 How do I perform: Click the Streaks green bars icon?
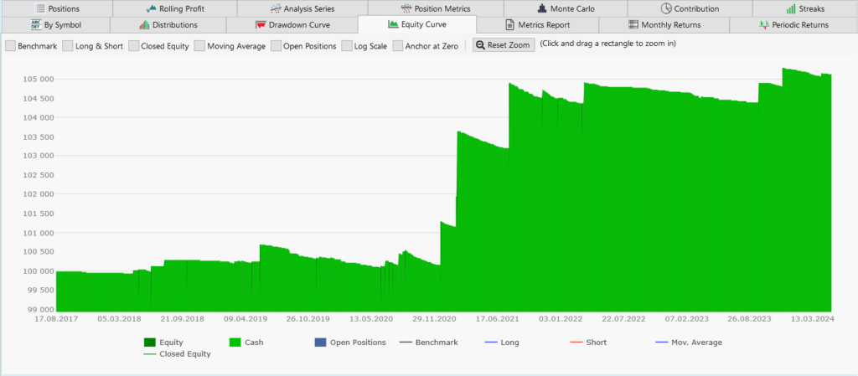[791, 8]
